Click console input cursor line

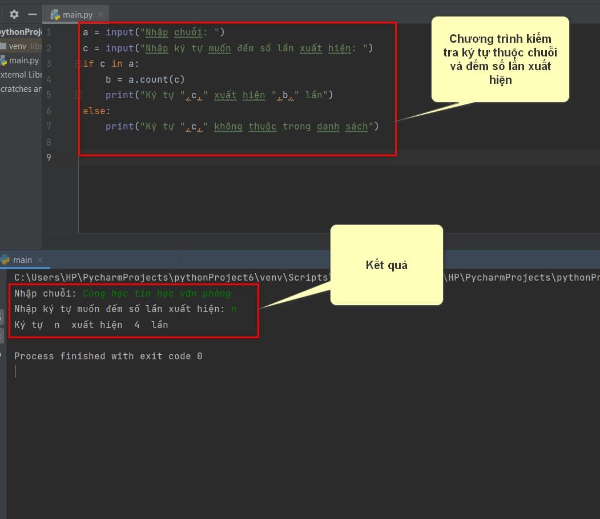pyautogui.click(x=15, y=371)
